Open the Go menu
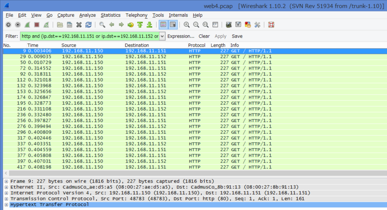Viewport: 387px width, 210px height. [49, 15]
